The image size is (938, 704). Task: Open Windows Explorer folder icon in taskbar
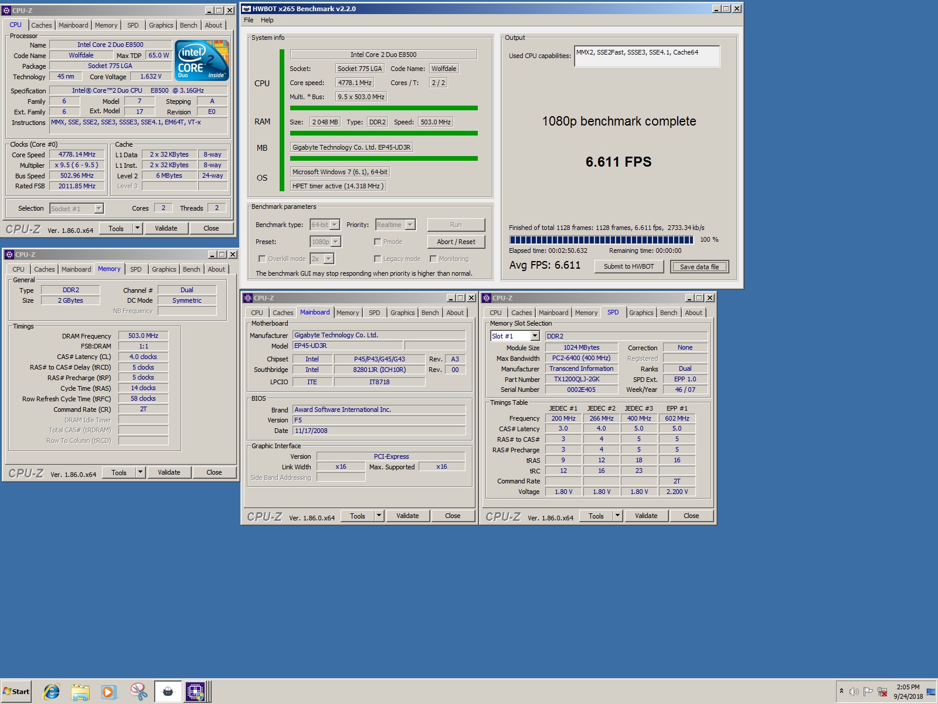pyautogui.click(x=80, y=692)
